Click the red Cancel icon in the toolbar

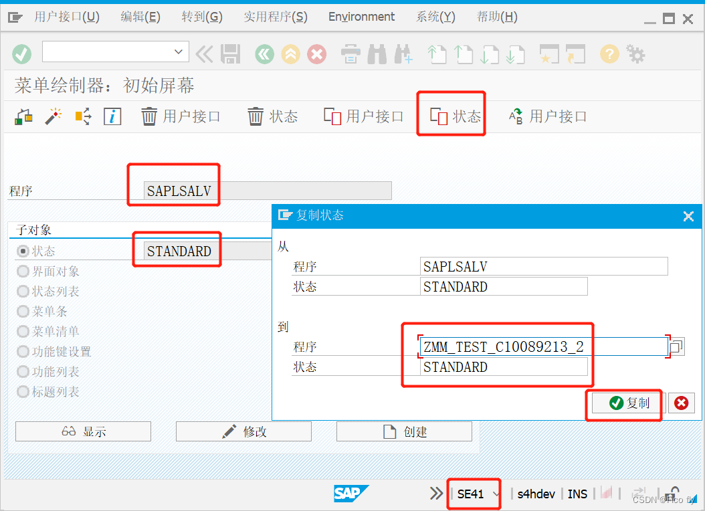pyautogui.click(x=316, y=54)
